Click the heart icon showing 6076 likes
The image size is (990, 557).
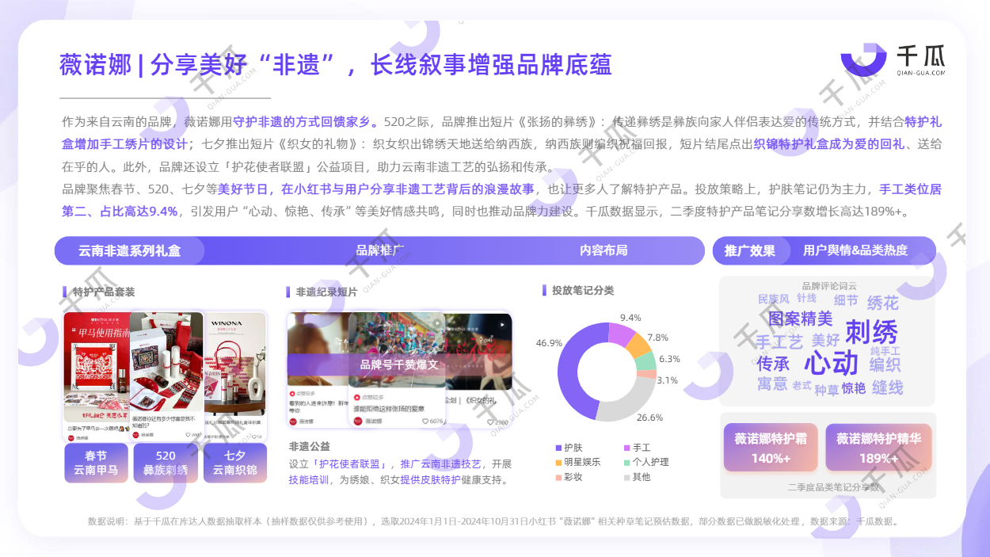tap(425, 422)
